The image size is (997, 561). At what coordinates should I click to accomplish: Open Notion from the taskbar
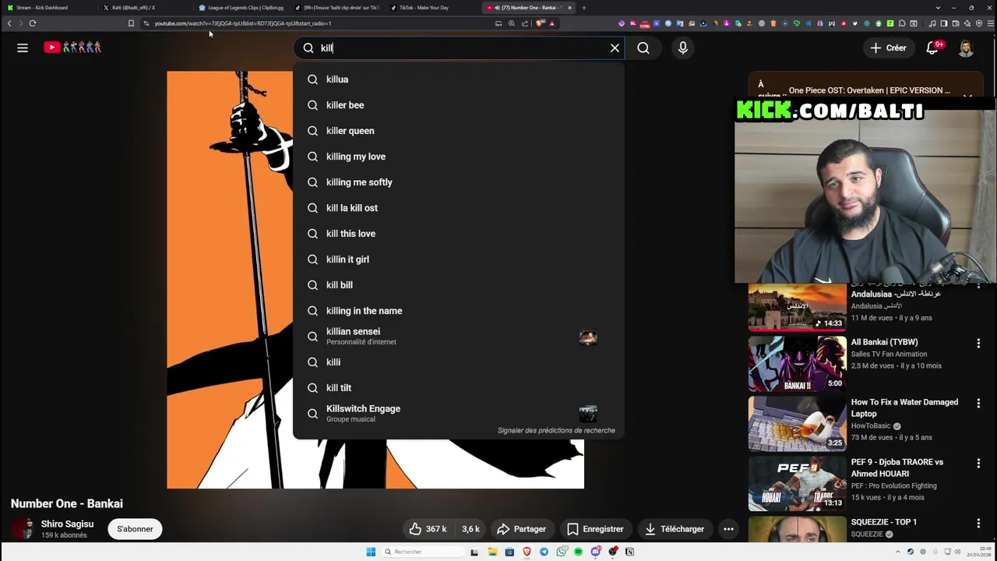629,552
